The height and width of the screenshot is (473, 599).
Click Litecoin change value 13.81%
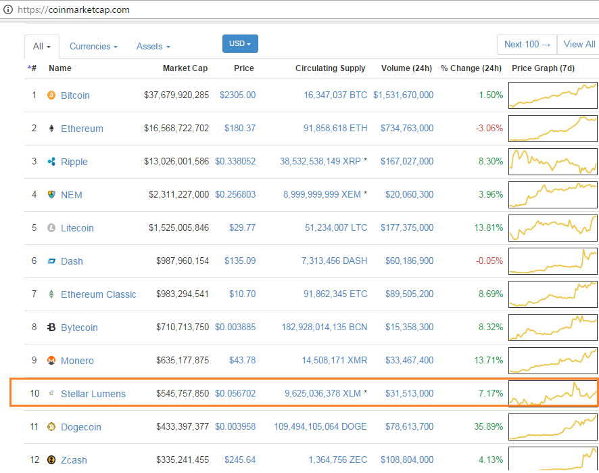pos(489,227)
